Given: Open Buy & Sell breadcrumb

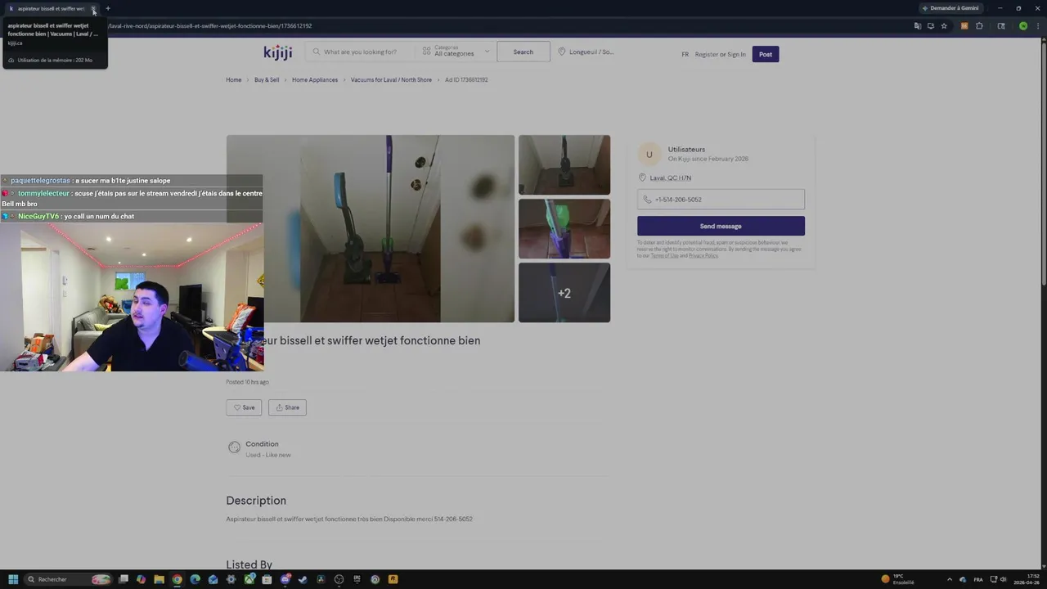Looking at the screenshot, I should [267, 80].
